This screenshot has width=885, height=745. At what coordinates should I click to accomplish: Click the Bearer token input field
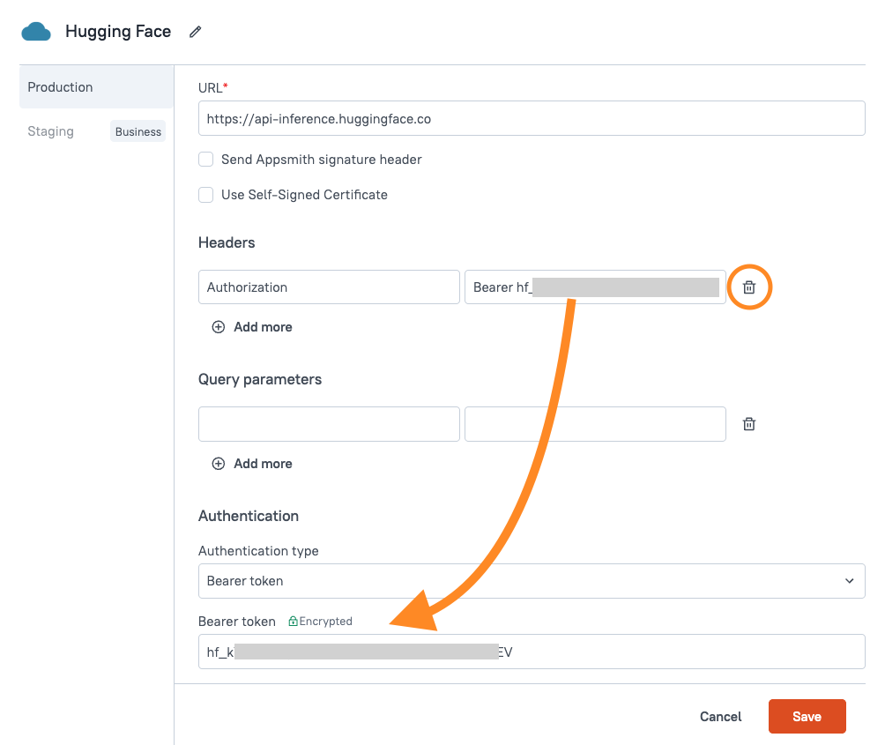tap(531, 652)
